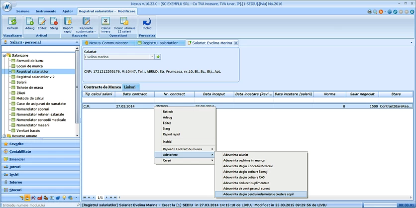Collapse the Salarizare tree node
416x208 pixels.
click(4, 55)
